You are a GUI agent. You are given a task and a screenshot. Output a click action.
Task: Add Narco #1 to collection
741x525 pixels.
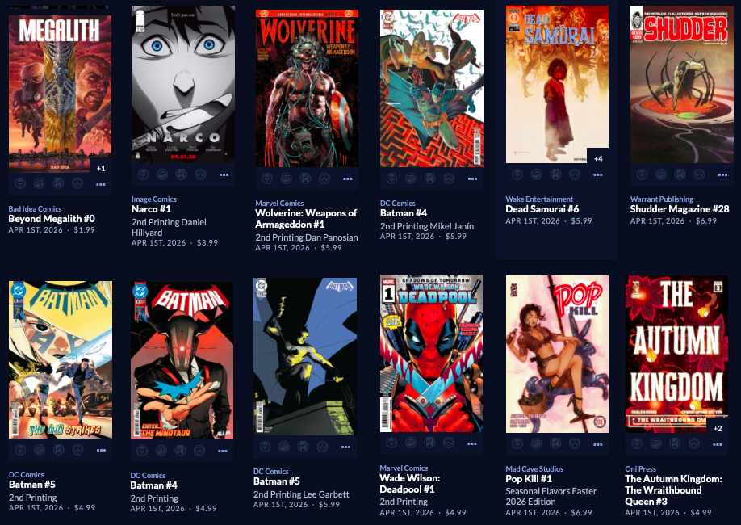point(161,174)
